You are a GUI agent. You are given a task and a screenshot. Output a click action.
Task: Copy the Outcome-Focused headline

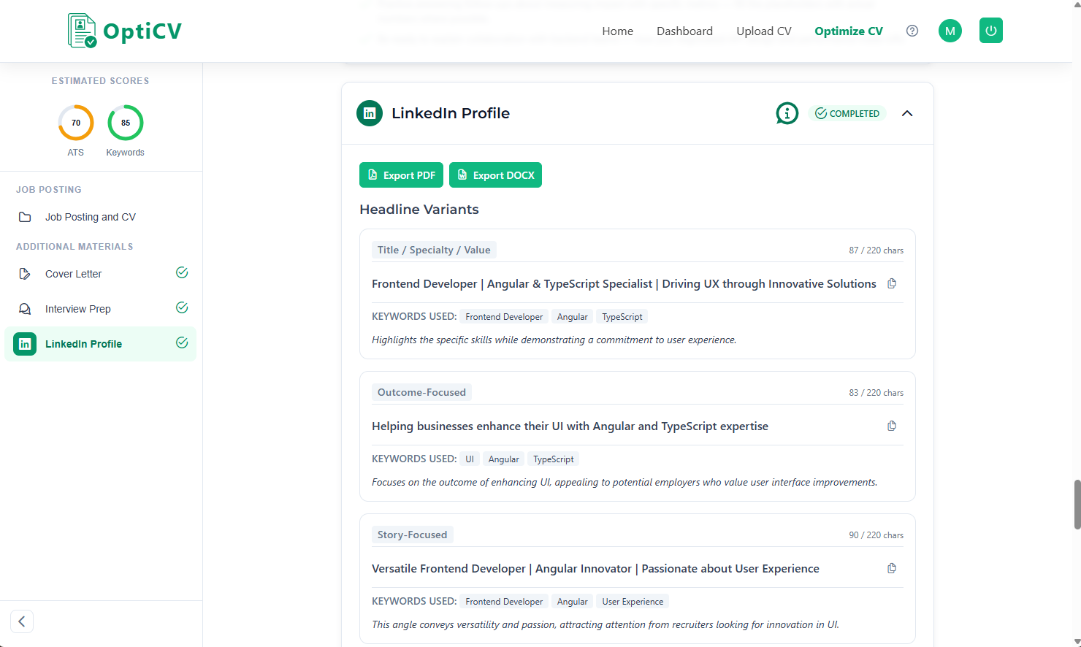coord(892,426)
